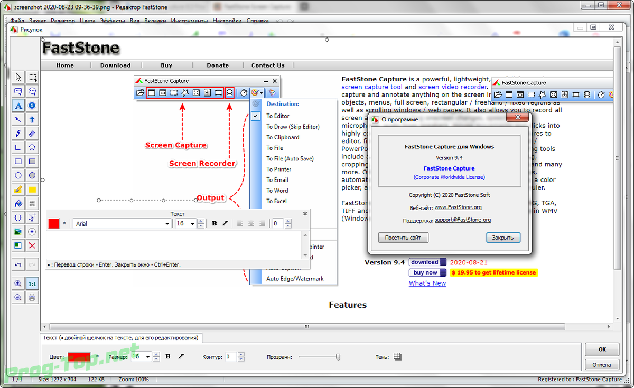
Task: Click Закрыть in the О программе dialog
Action: (503, 238)
